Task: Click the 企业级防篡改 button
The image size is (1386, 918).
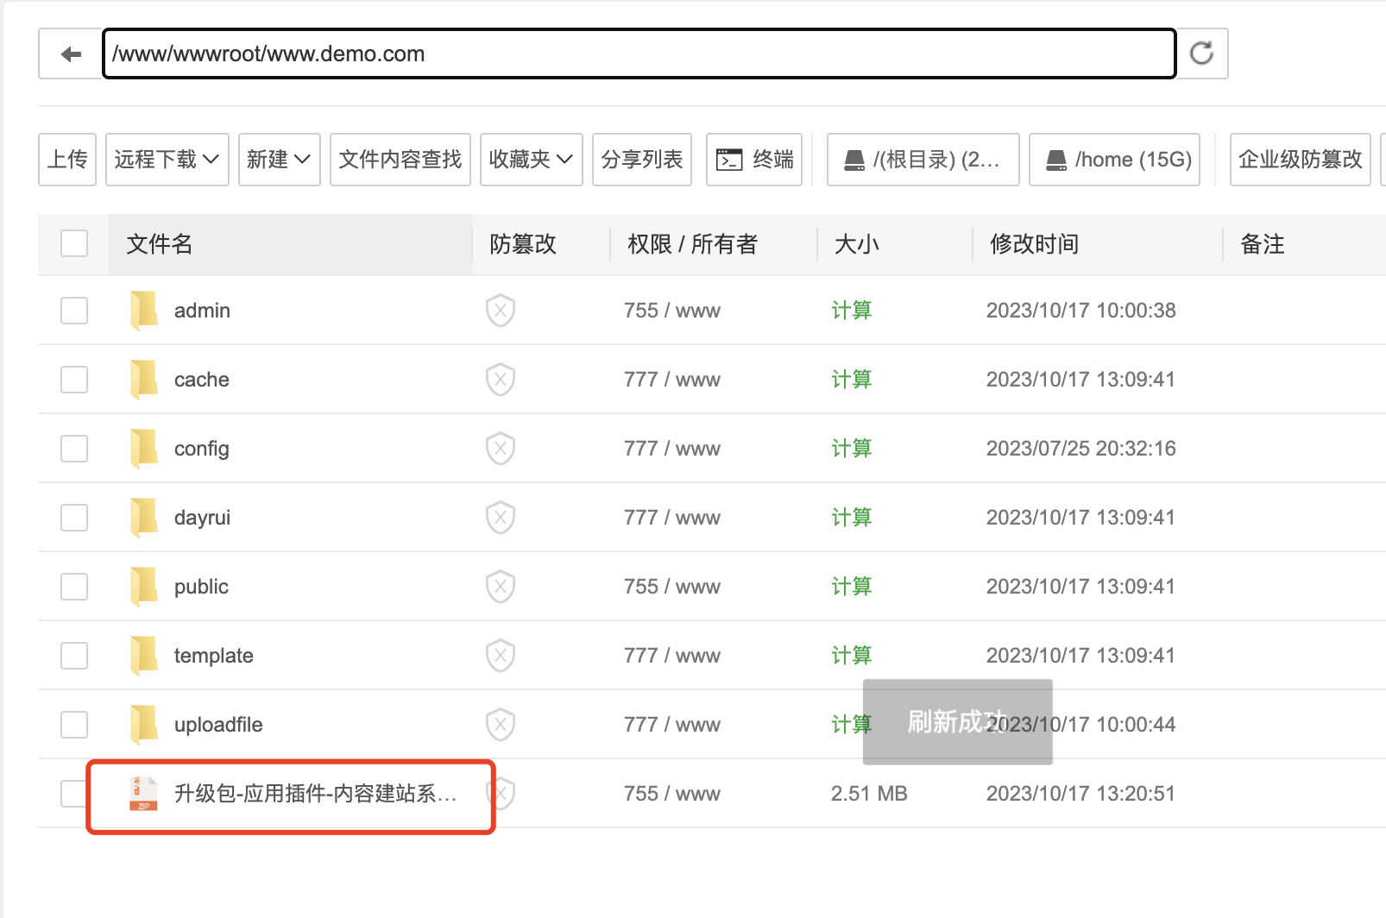Action: pos(1301,160)
